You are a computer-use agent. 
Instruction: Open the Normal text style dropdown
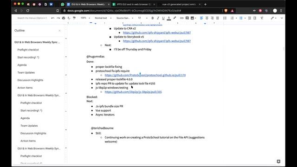[x=103, y=18]
